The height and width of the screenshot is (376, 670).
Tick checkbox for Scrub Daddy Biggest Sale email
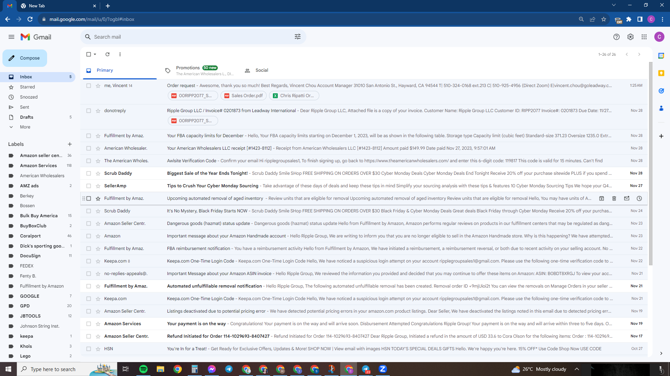pos(89,173)
